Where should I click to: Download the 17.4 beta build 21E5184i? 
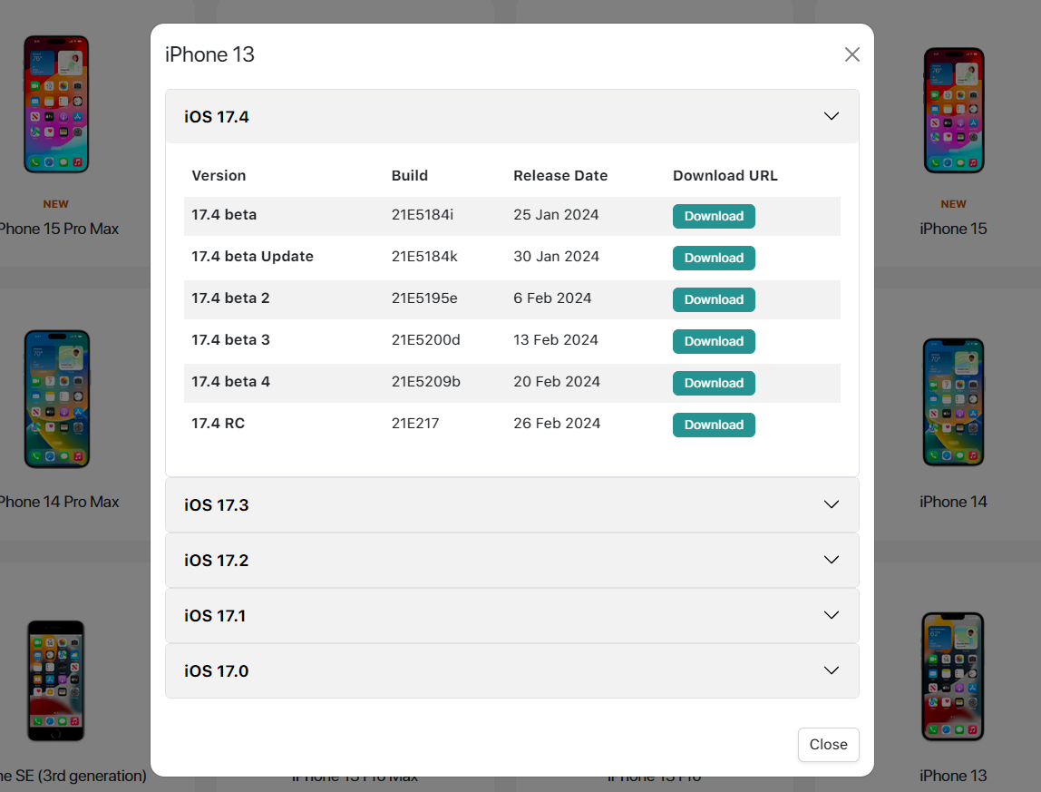point(714,216)
